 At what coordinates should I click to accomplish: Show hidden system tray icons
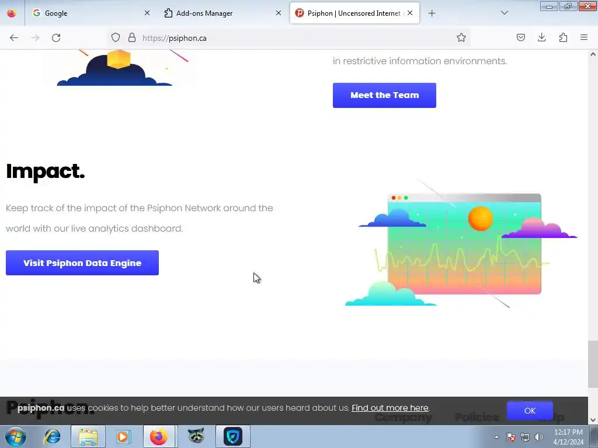coord(496,437)
